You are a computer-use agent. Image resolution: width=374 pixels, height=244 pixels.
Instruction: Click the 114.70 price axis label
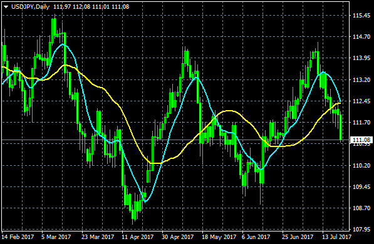pos(361,37)
